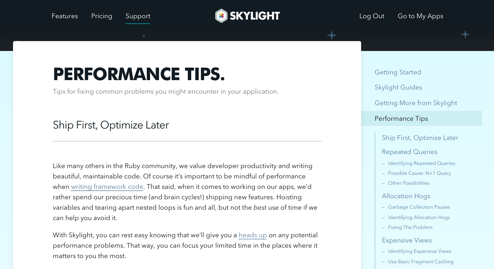Follow the heads up link
The image size is (494, 269).
252,235
